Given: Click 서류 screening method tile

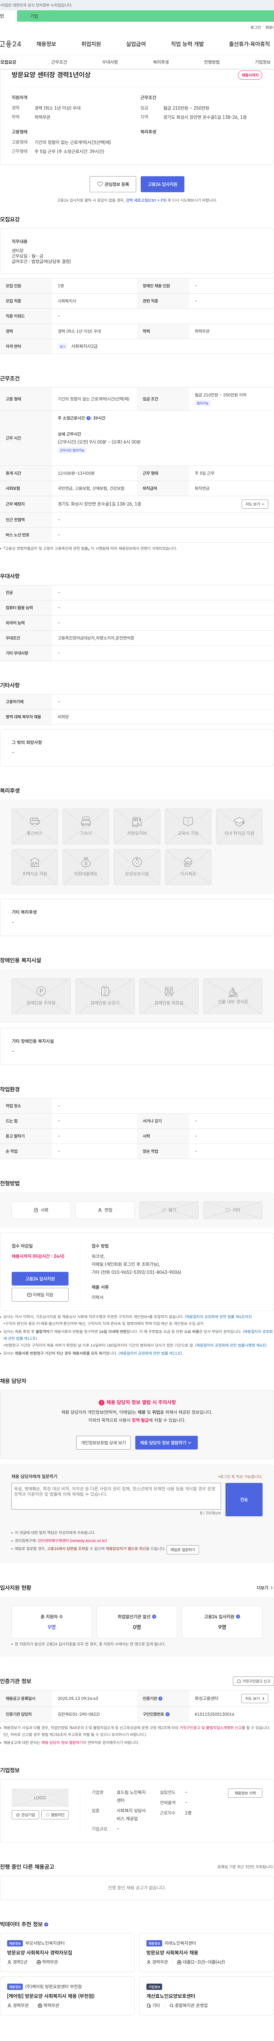Looking at the screenshot, I should [41, 1210].
